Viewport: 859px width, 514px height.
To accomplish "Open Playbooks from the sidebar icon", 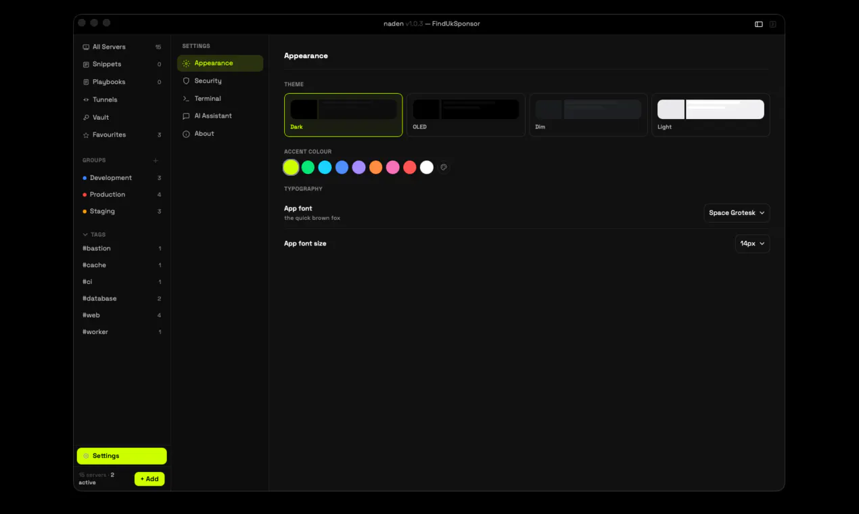I will 86,83.
